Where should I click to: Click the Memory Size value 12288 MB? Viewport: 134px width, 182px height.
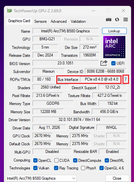click(x=48, y=112)
